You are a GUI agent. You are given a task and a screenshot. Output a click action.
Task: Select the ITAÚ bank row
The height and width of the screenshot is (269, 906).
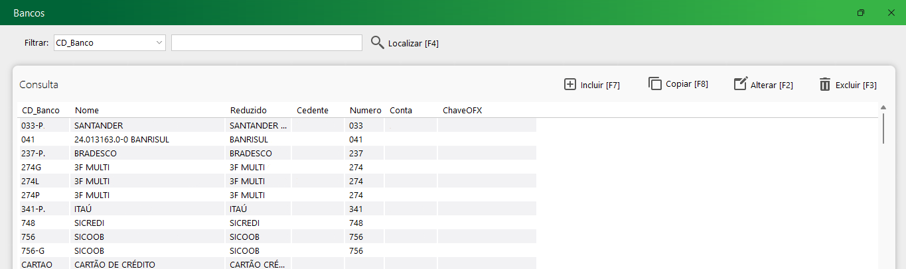[x=277, y=209]
